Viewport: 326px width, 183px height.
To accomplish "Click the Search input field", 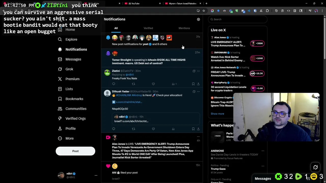I will (x=238, y=19).
